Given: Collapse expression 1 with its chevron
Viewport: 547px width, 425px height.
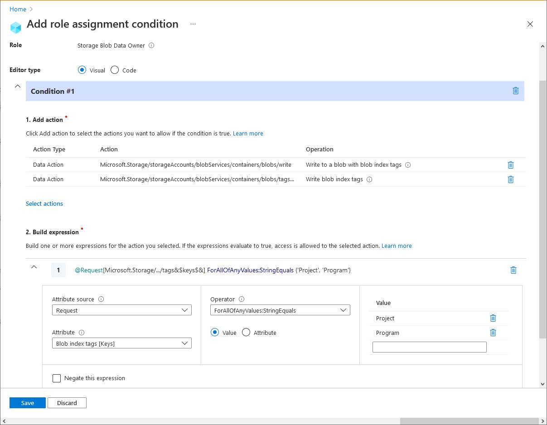Looking at the screenshot, I should click(x=34, y=267).
